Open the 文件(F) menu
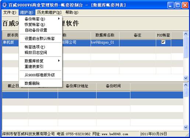The height and width of the screenshot is (138, 190). (10, 12)
